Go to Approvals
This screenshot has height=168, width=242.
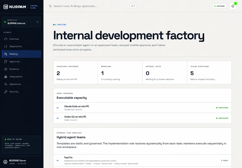[x=22, y=61]
